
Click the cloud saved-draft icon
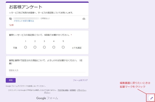click(x=84, y=19)
